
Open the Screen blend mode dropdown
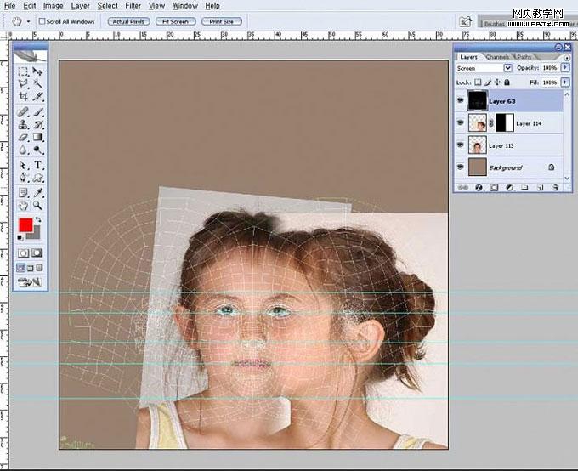coord(508,68)
